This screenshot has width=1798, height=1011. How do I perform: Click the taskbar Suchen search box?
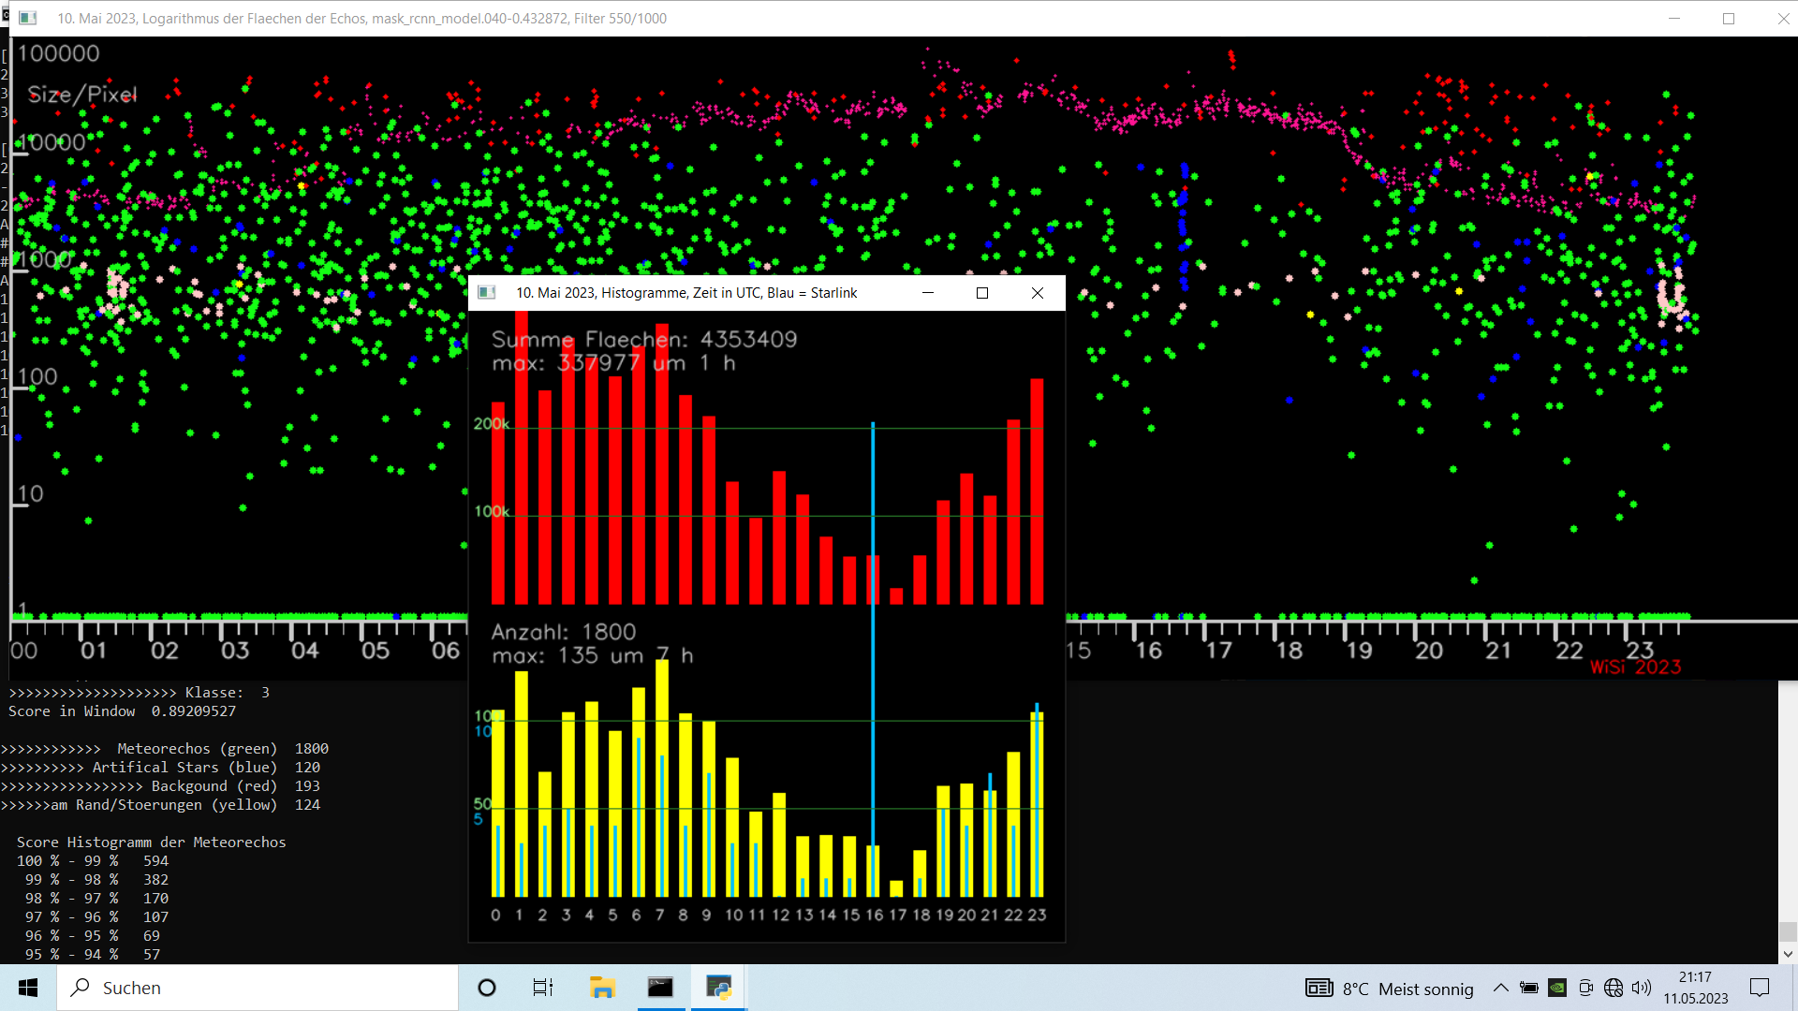coord(258,988)
